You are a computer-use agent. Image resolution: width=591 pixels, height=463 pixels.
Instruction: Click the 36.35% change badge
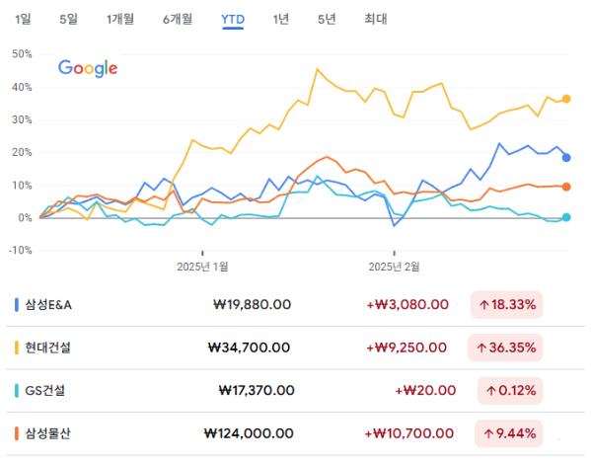point(505,347)
